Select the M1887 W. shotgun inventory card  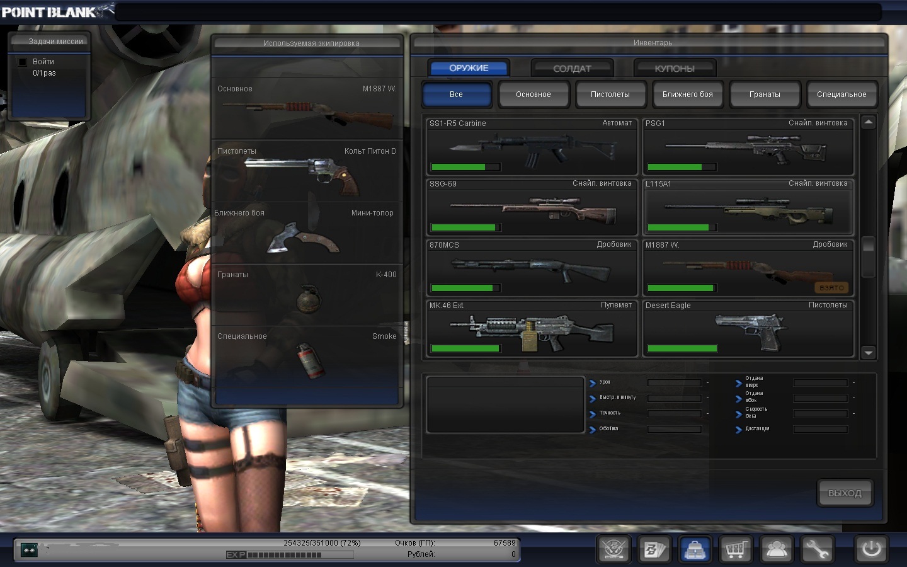click(x=748, y=268)
